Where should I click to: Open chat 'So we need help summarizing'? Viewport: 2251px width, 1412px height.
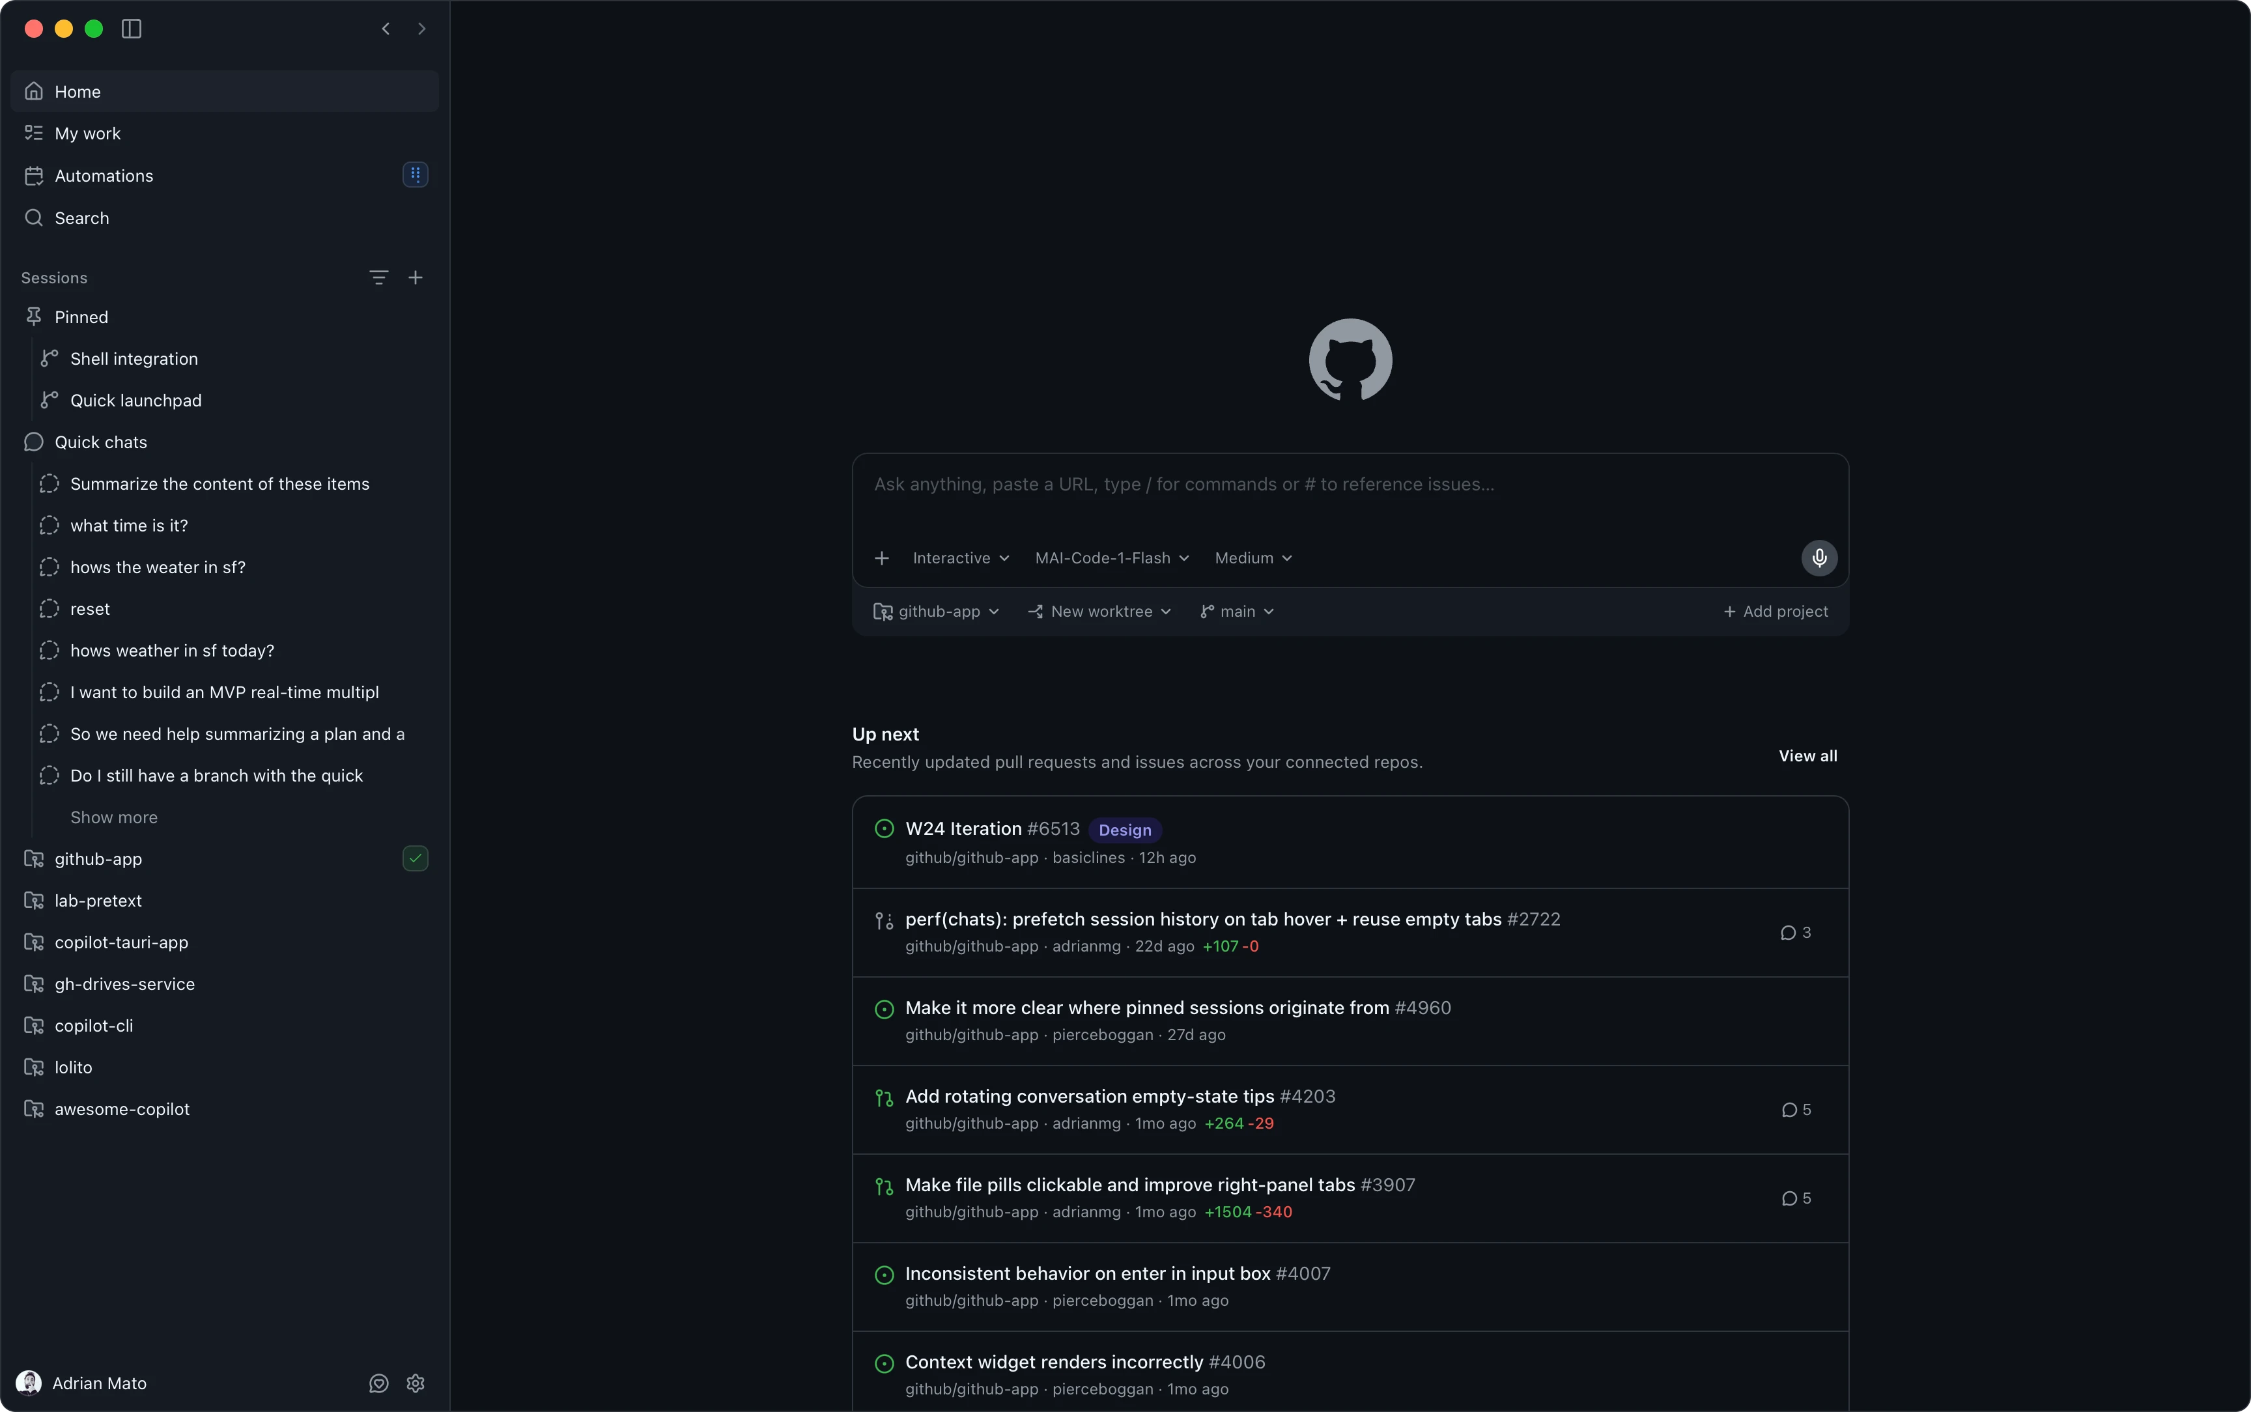[224, 734]
